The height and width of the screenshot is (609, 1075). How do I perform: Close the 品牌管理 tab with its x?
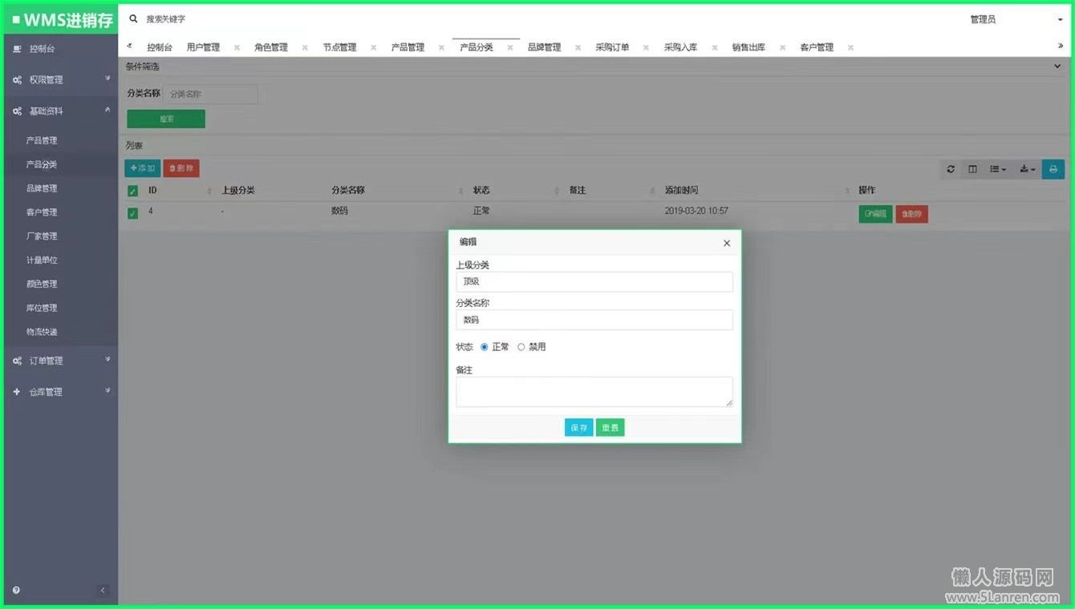[578, 47]
